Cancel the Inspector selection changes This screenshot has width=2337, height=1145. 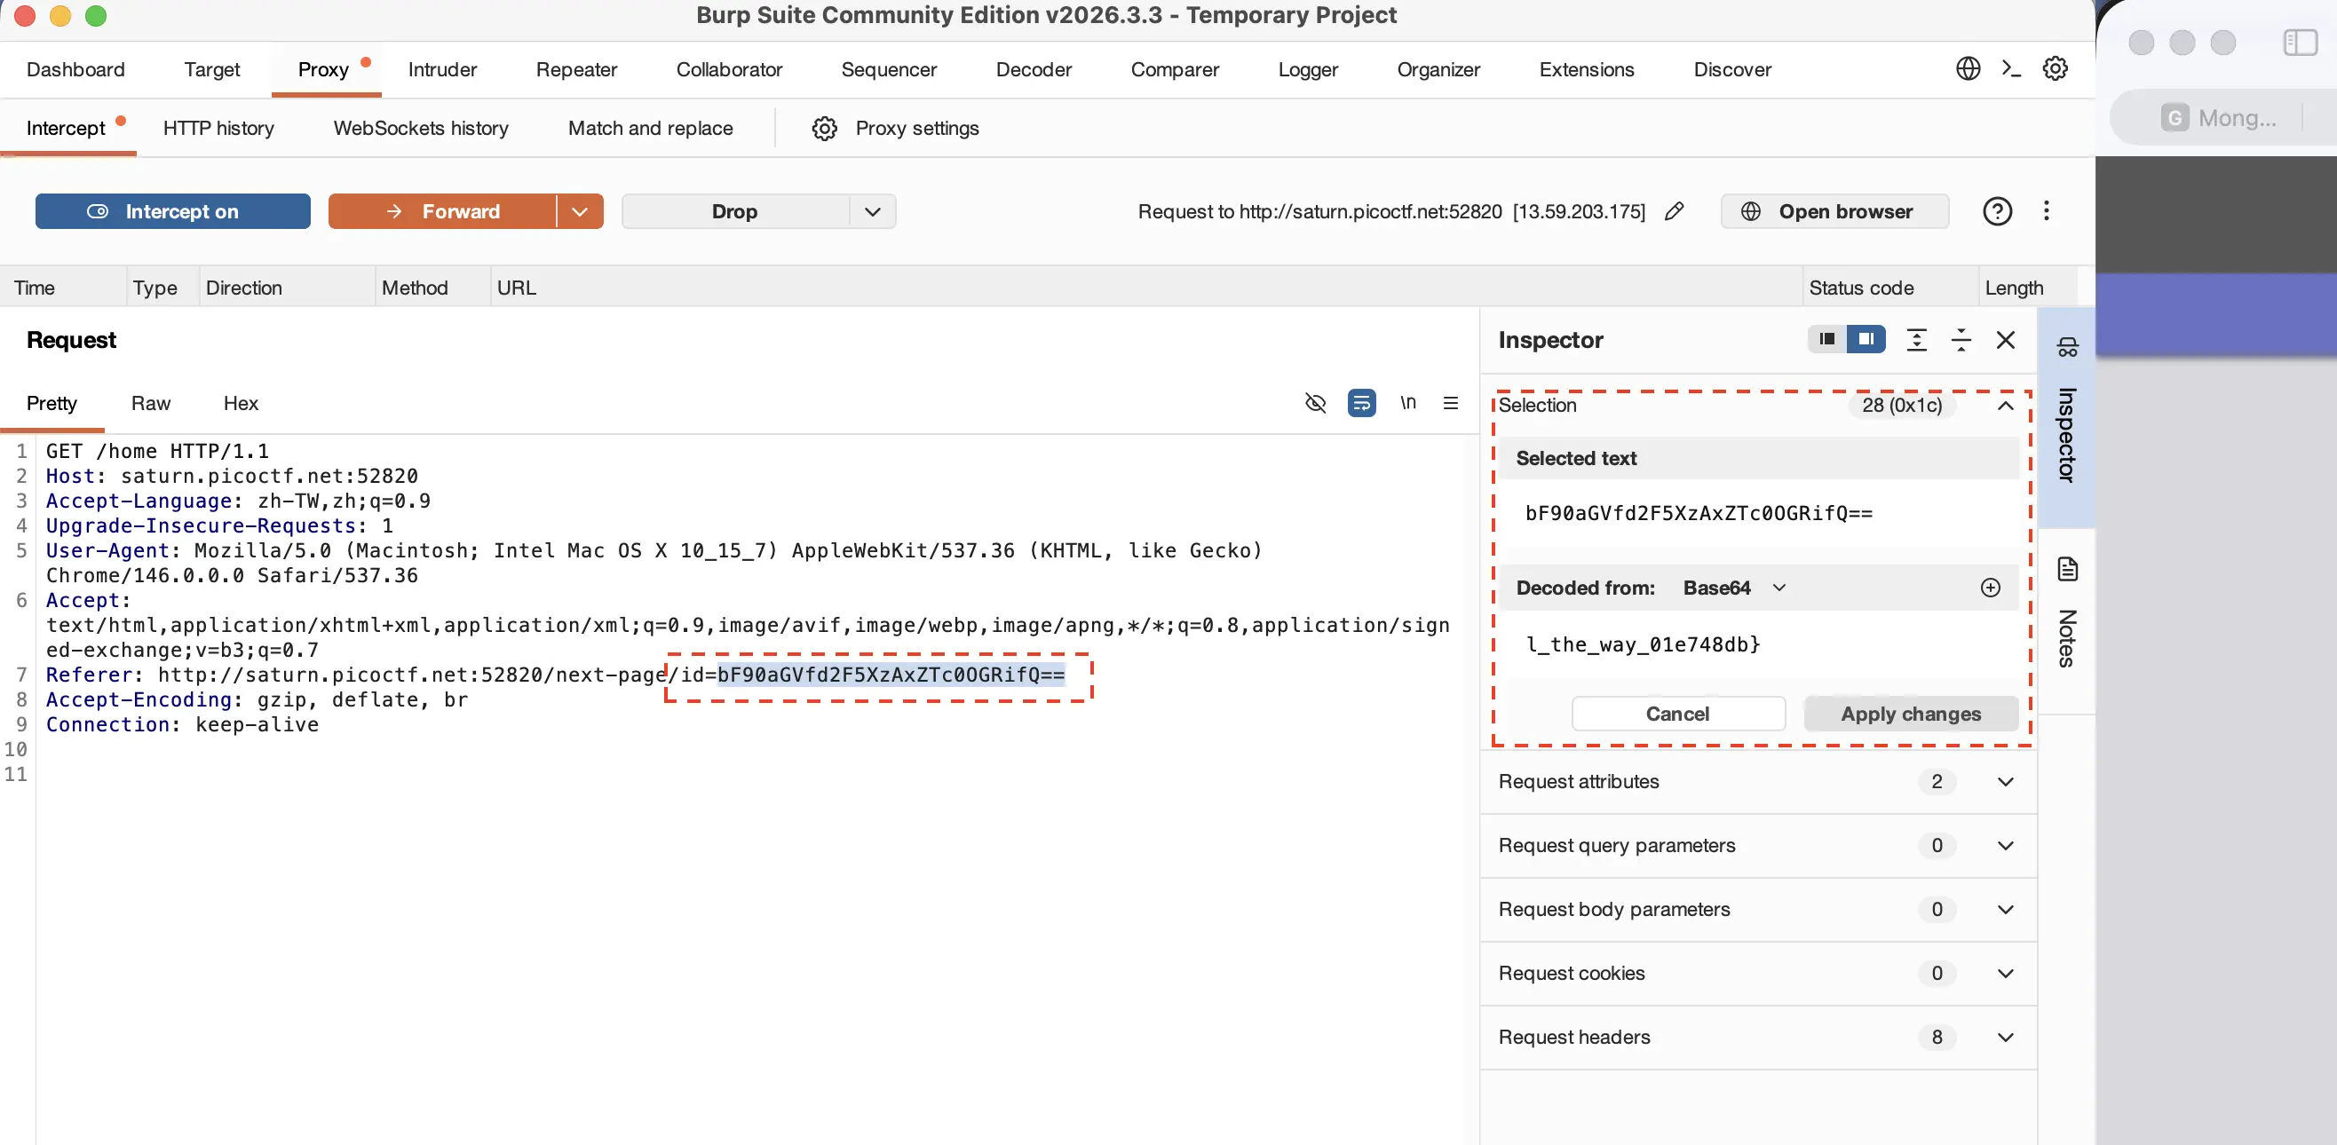(x=1677, y=714)
